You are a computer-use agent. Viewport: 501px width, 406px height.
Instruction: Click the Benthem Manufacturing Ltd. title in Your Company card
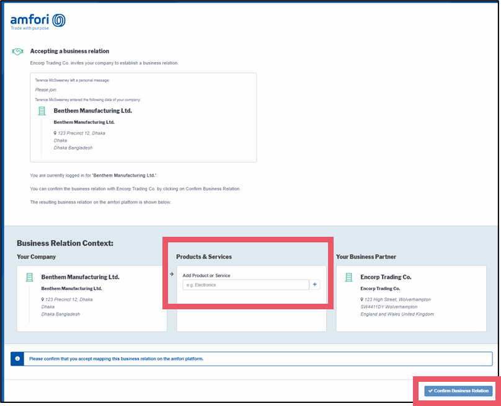click(x=80, y=277)
